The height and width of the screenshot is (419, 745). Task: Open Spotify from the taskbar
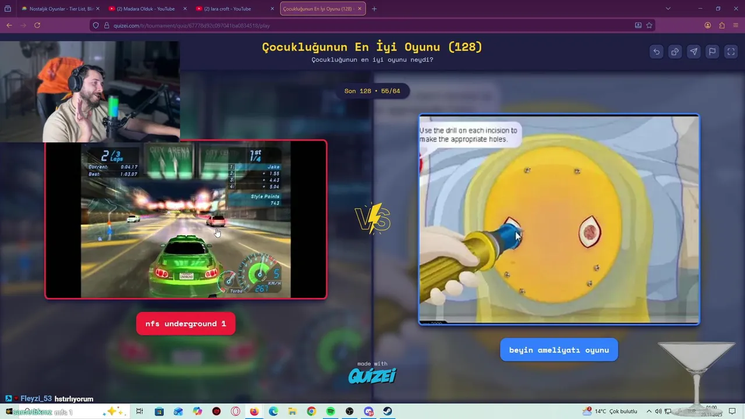click(x=331, y=411)
